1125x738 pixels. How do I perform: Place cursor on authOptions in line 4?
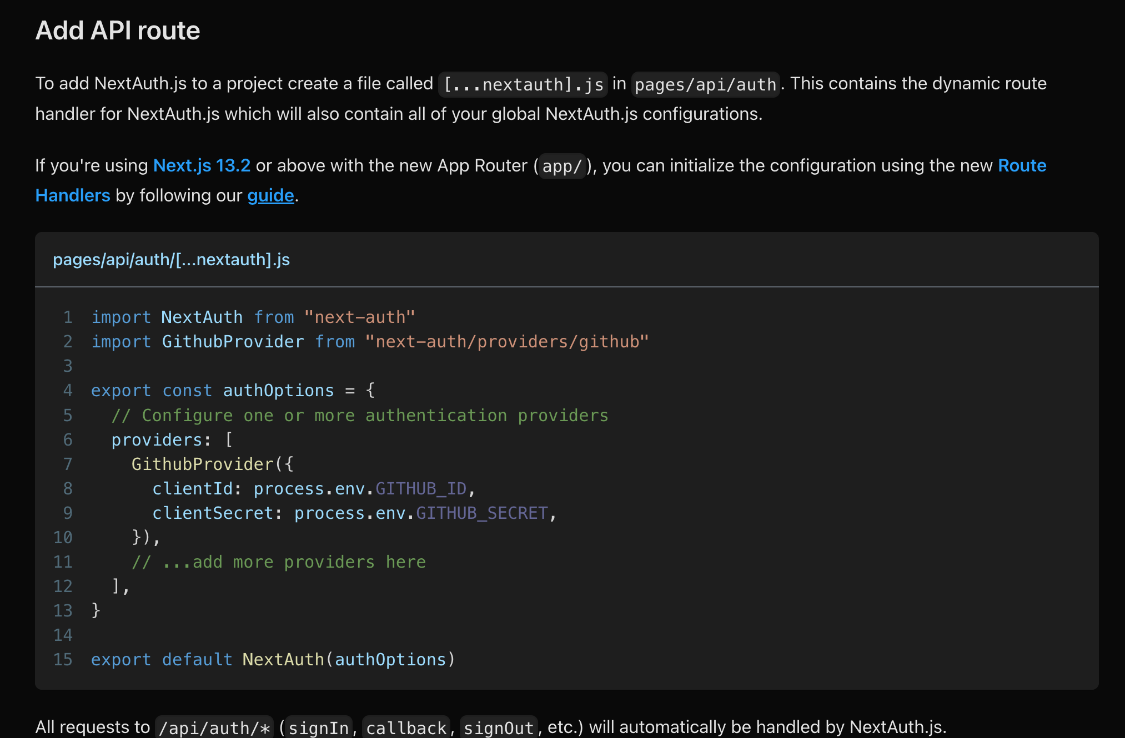[278, 390]
